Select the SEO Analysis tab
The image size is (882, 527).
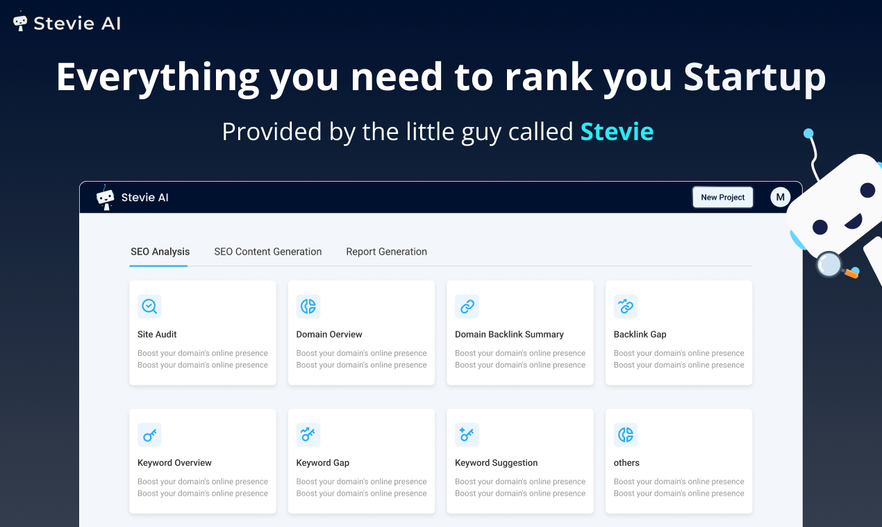(x=160, y=252)
